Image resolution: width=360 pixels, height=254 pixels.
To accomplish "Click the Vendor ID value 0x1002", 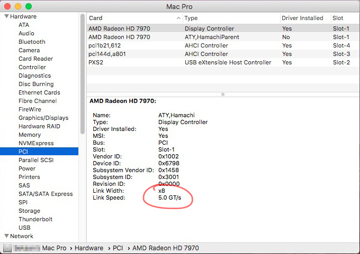I will click(x=168, y=156).
